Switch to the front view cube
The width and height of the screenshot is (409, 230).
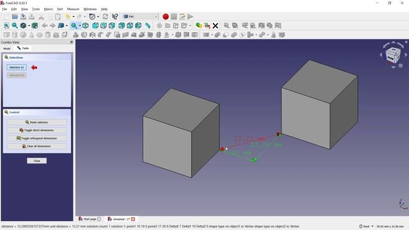(95, 26)
